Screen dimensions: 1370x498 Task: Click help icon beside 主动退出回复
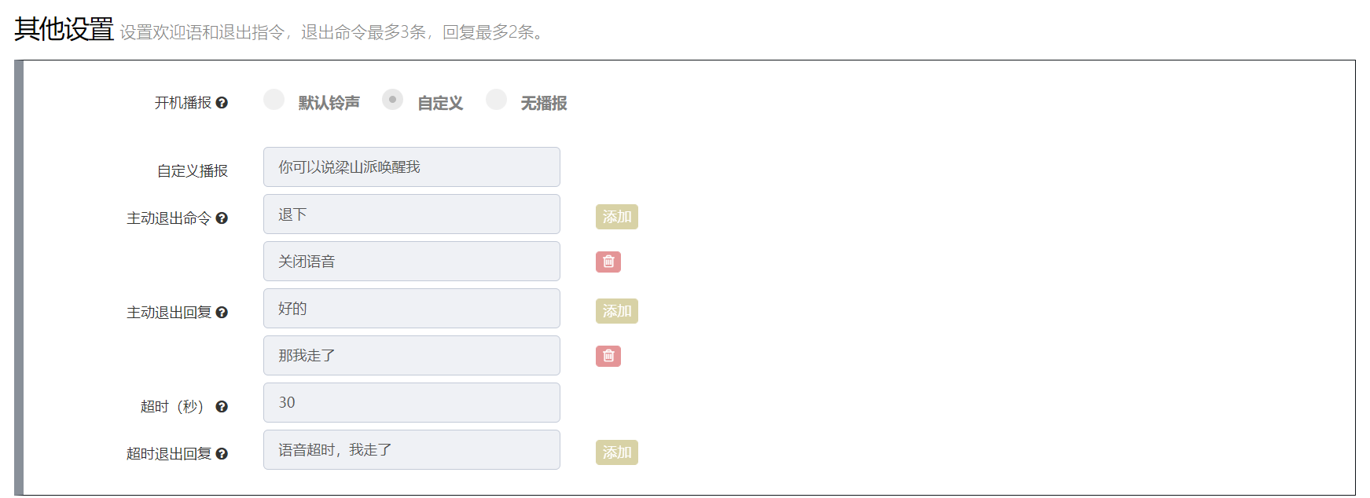[x=222, y=313]
